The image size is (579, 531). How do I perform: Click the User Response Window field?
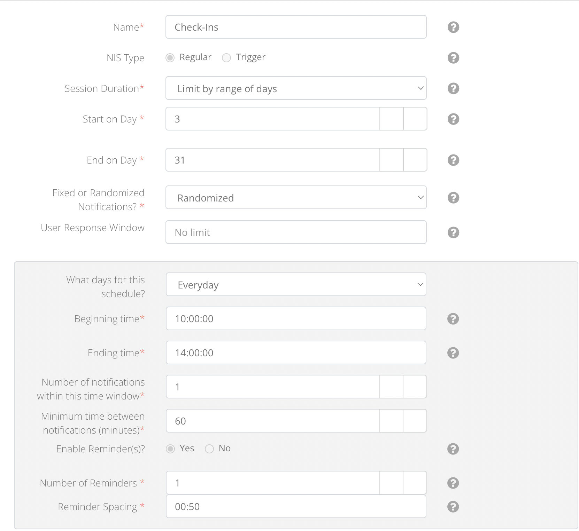(x=296, y=232)
